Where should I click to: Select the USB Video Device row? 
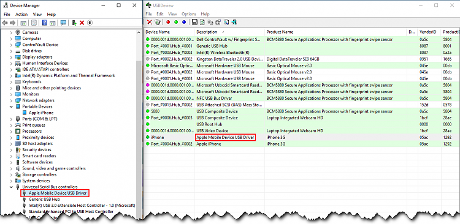(x=302, y=130)
